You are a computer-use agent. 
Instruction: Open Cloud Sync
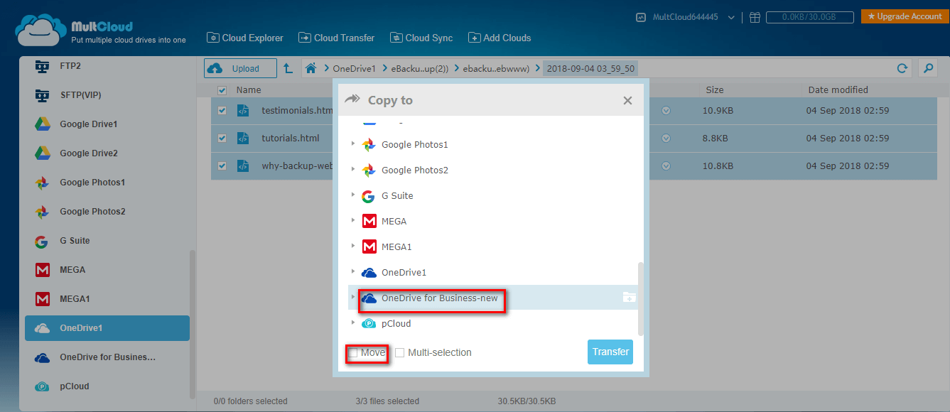click(421, 38)
